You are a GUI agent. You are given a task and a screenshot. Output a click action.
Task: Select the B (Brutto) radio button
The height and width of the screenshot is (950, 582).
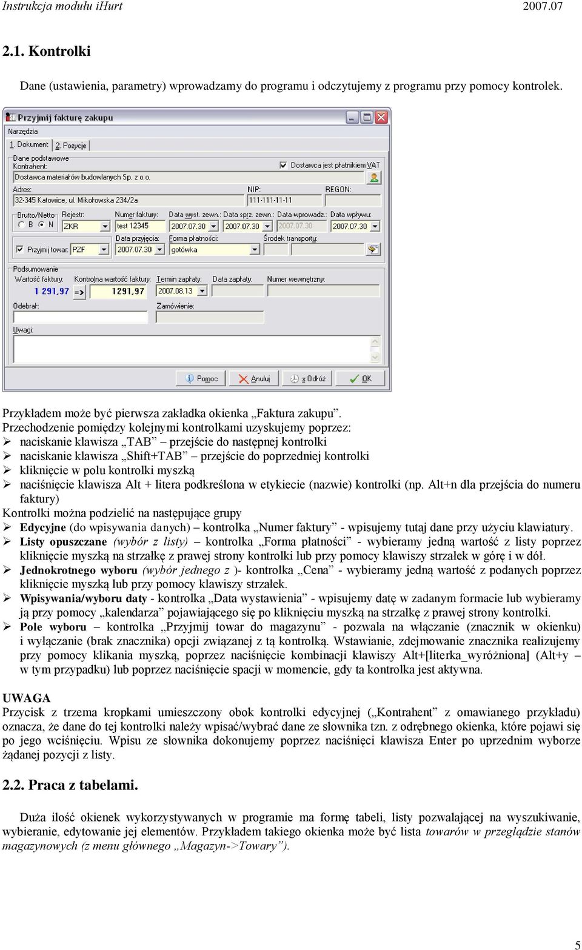(21, 224)
